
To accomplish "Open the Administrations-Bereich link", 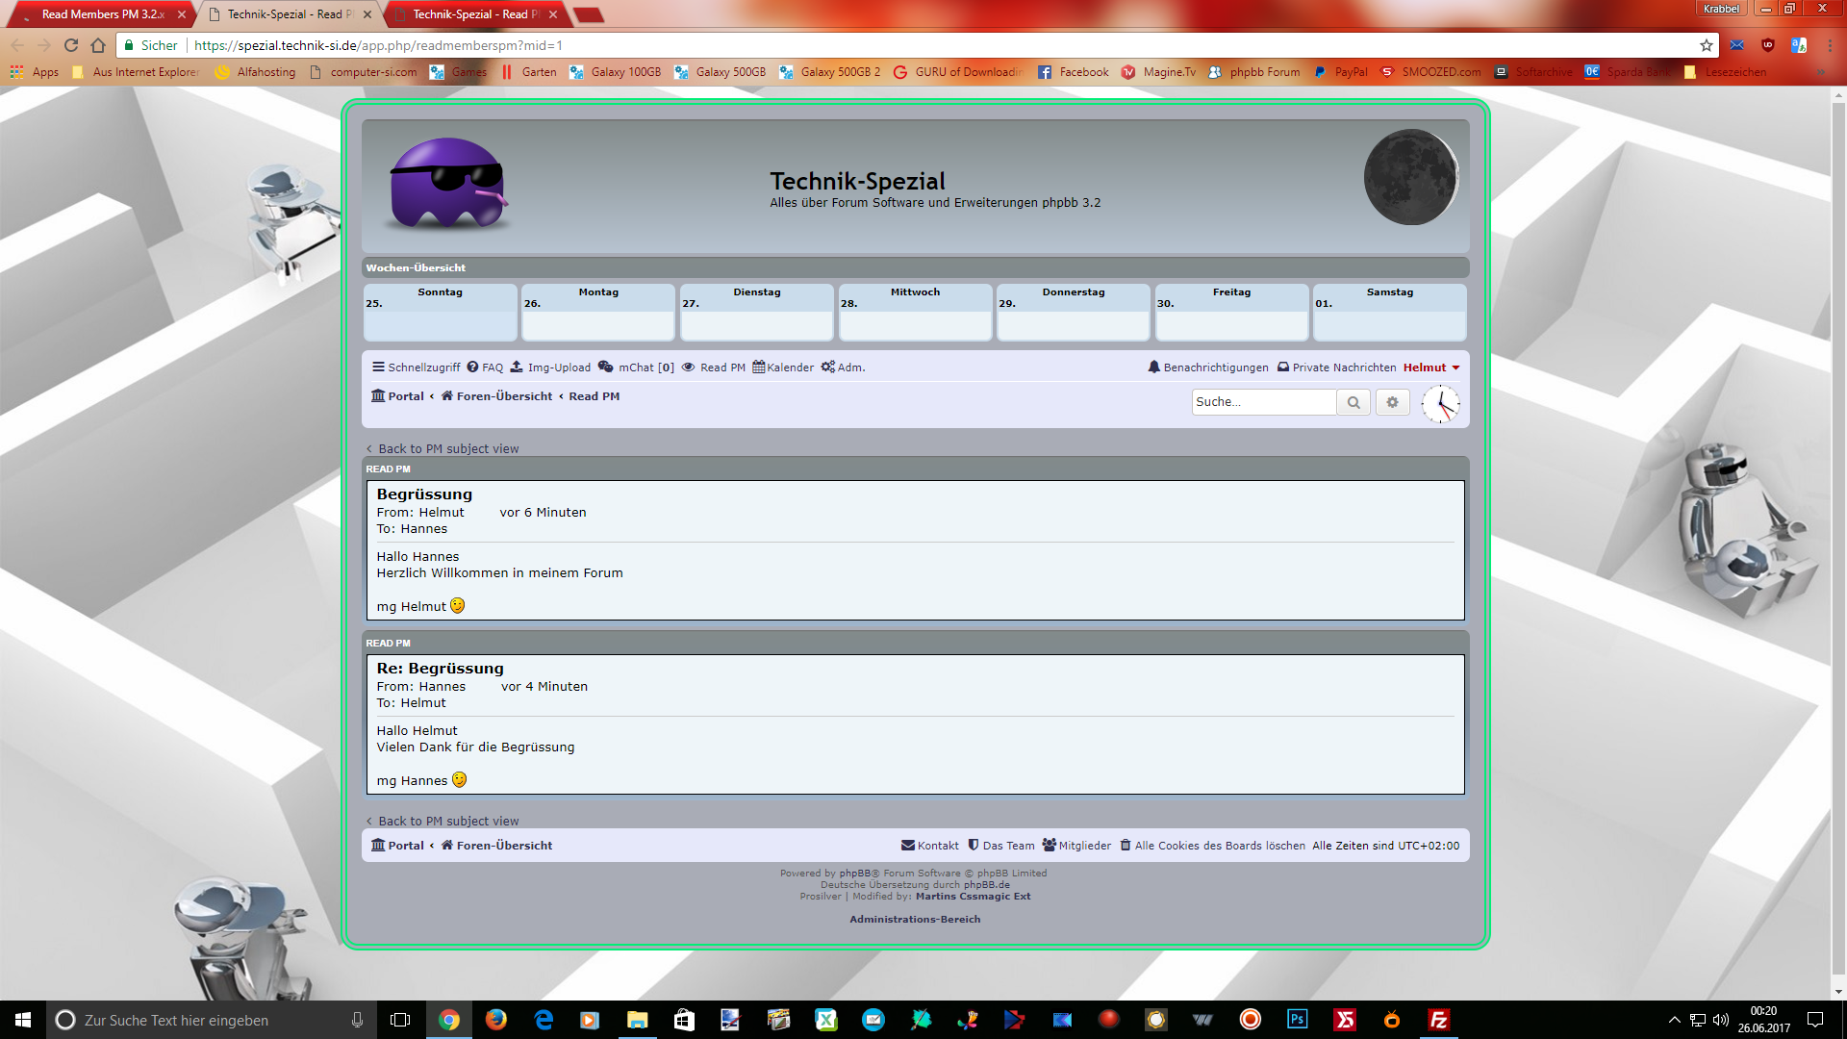I will (915, 920).
